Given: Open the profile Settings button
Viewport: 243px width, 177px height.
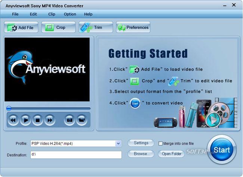Looking at the screenshot, I should tap(141, 143).
